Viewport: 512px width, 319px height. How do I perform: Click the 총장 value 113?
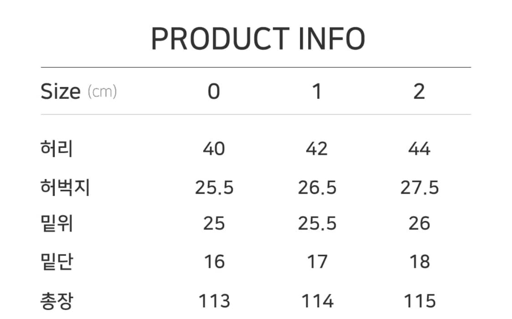[x=214, y=301]
